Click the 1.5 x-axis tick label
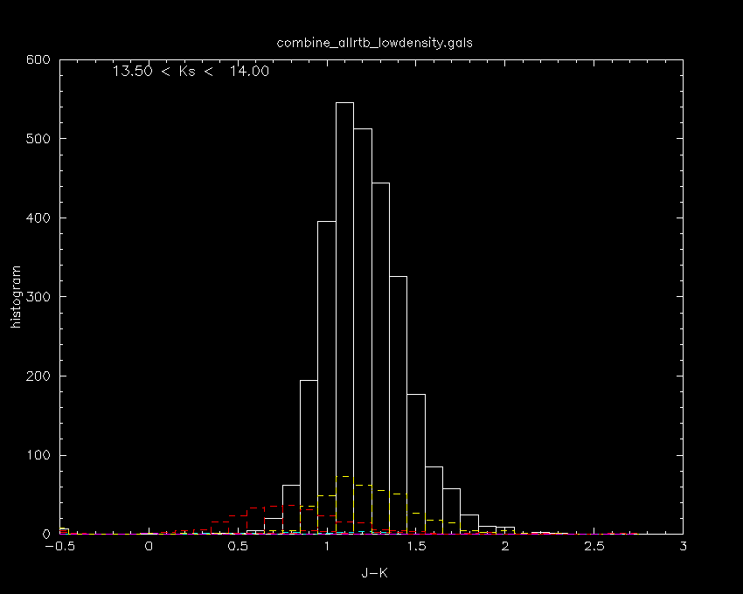Screen dimensions: 743x594 [x=416, y=546]
